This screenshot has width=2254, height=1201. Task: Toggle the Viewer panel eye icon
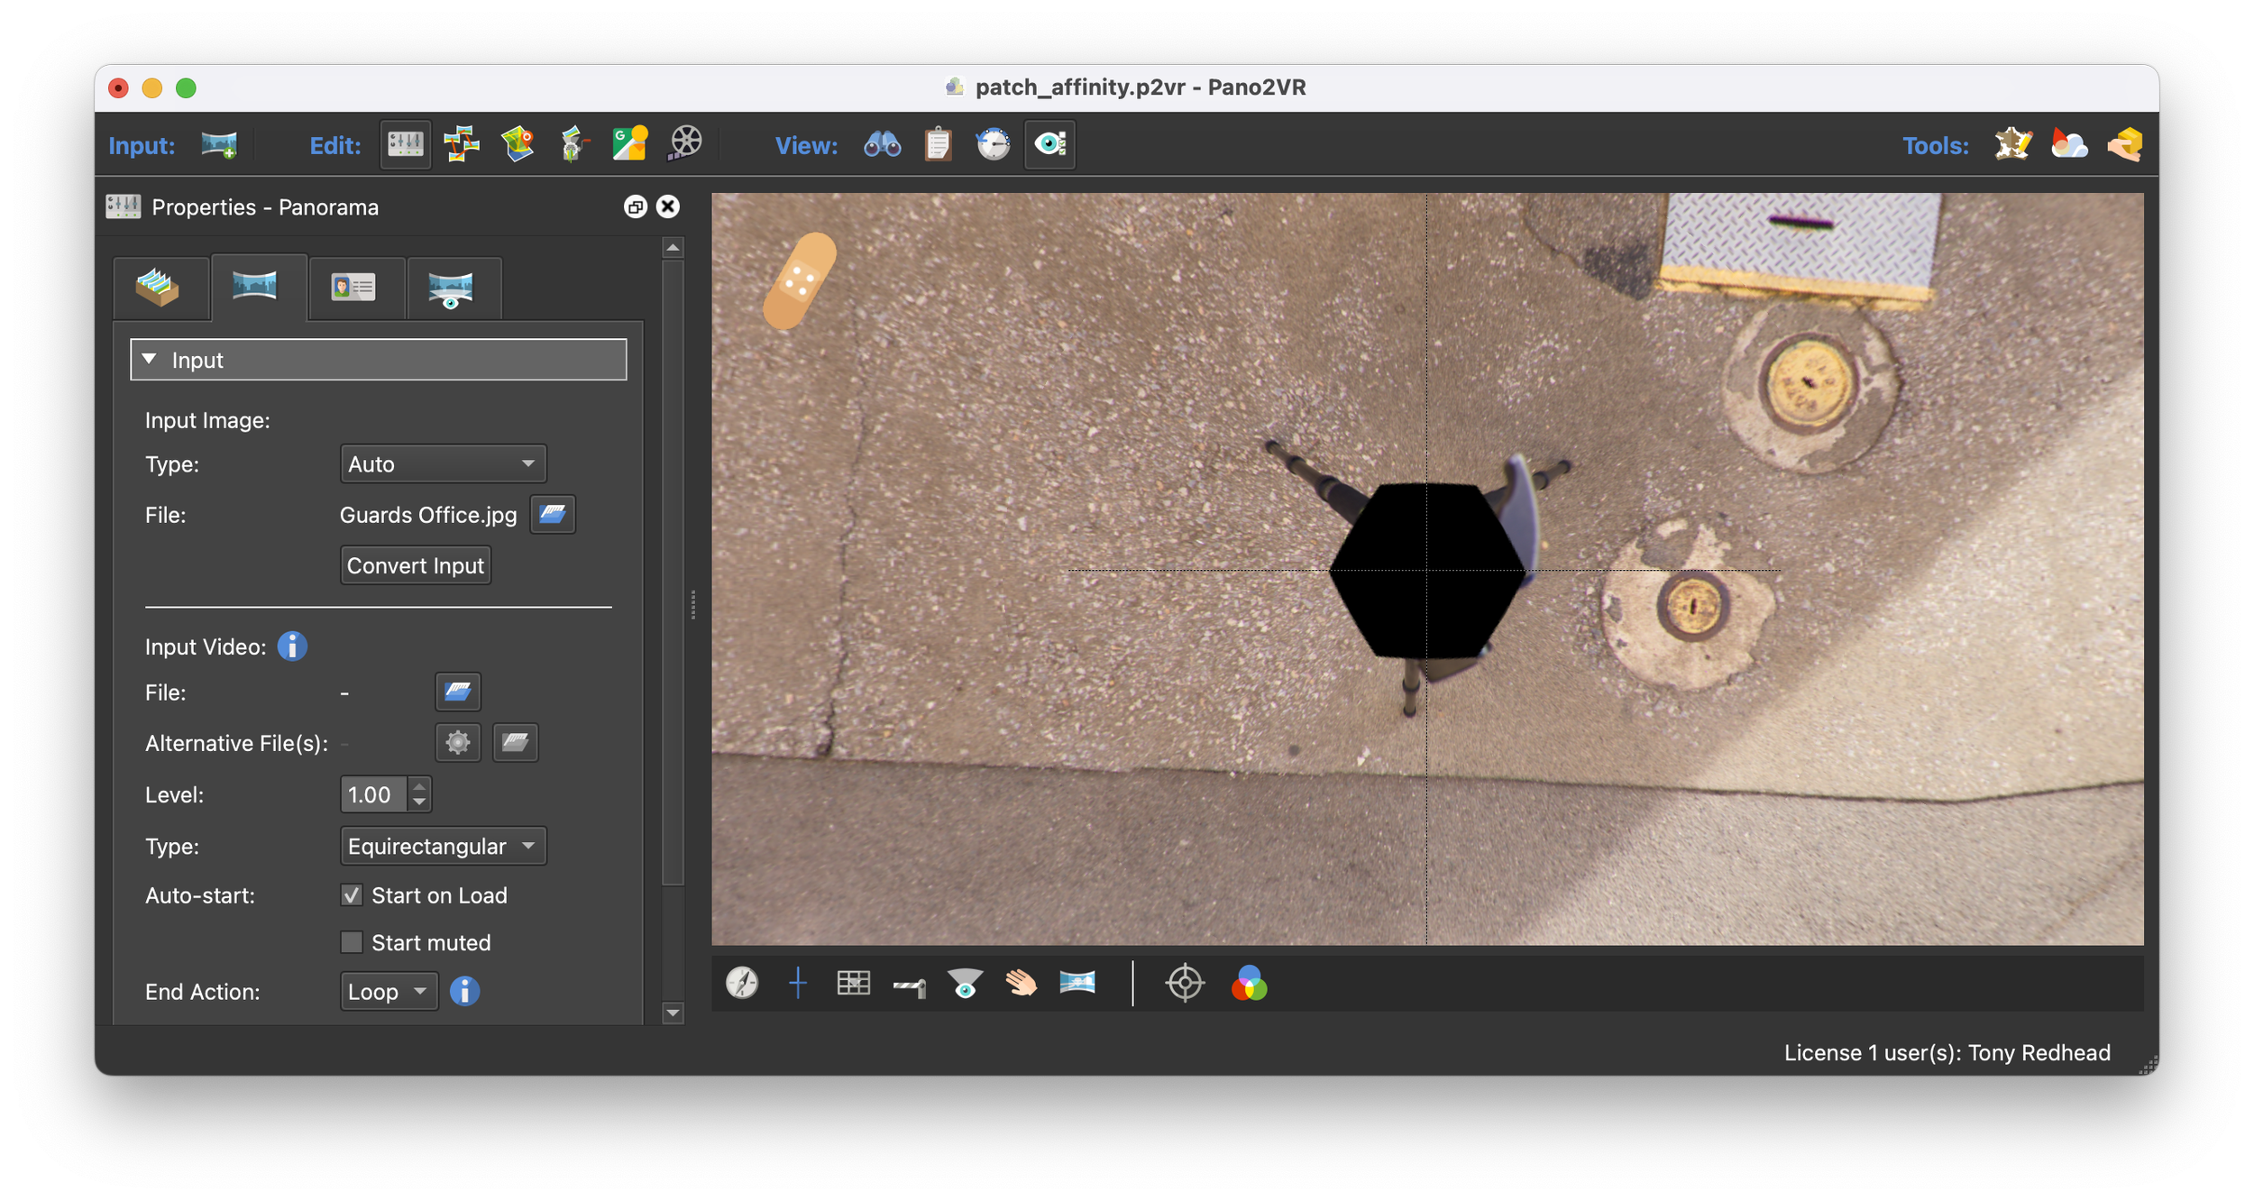[x=1050, y=144]
